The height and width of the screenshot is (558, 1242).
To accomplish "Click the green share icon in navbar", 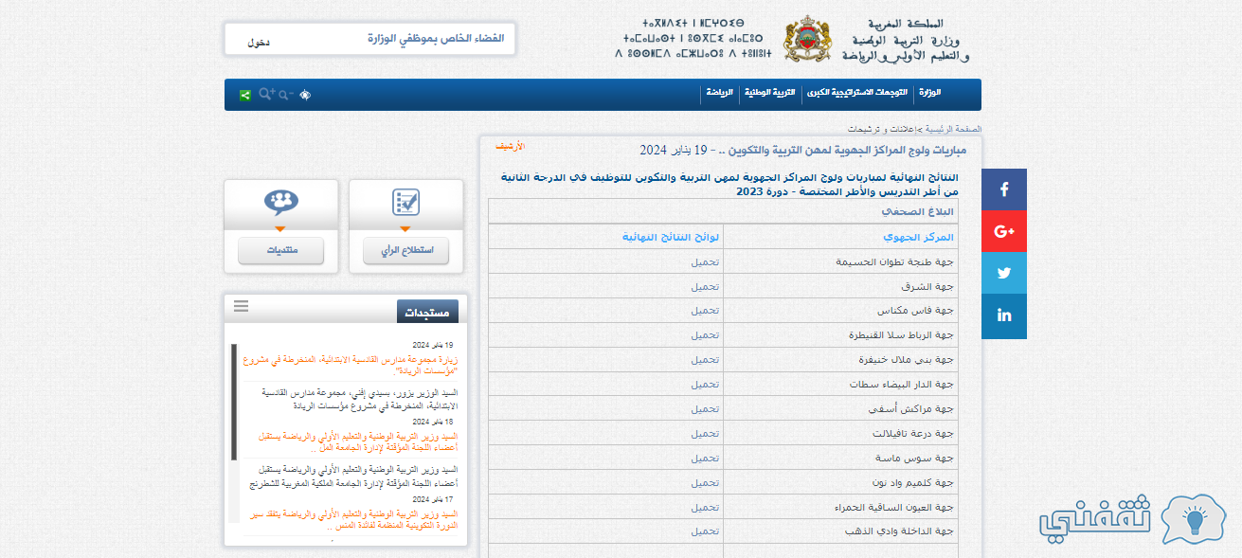I will point(245,95).
